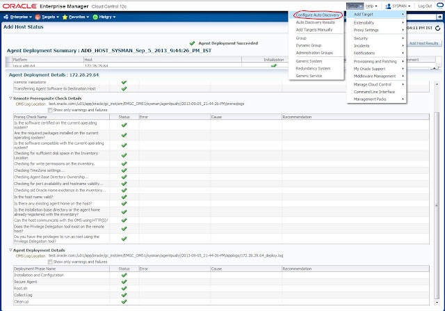Click the Favorites star icon
Viewport: 445px width, 311px height.
pos(65,17)
